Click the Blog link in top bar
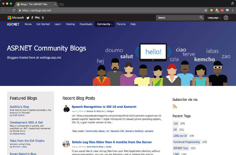 [x=37, y=17]
